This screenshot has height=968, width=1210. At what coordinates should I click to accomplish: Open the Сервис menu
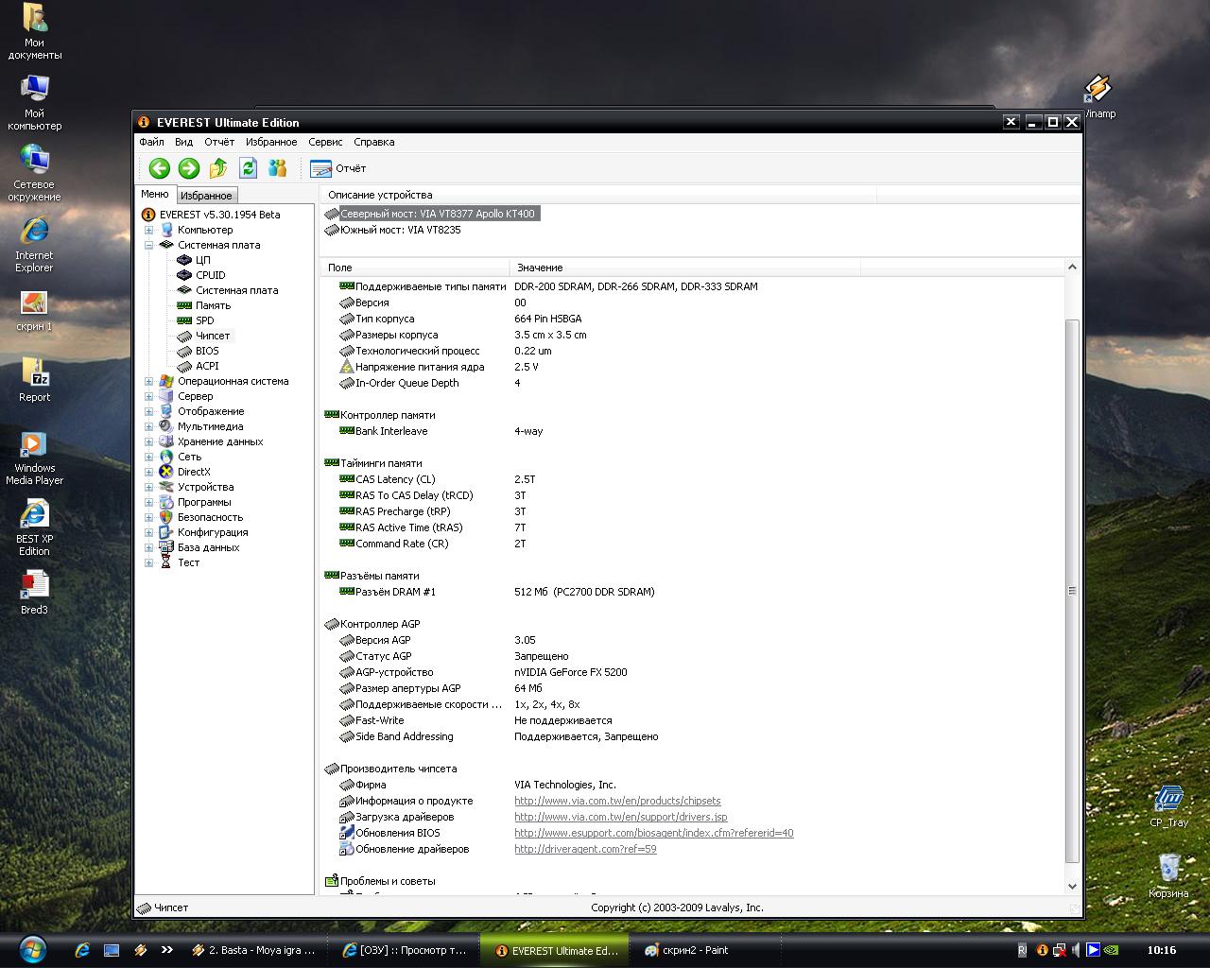(x=325, y=142)
